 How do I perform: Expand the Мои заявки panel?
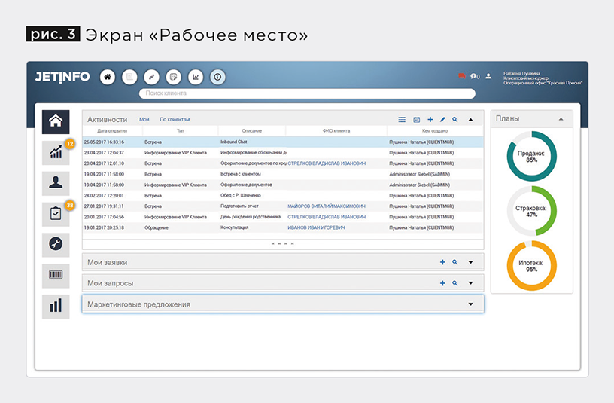pyautogui.click(x=471, y=262)
